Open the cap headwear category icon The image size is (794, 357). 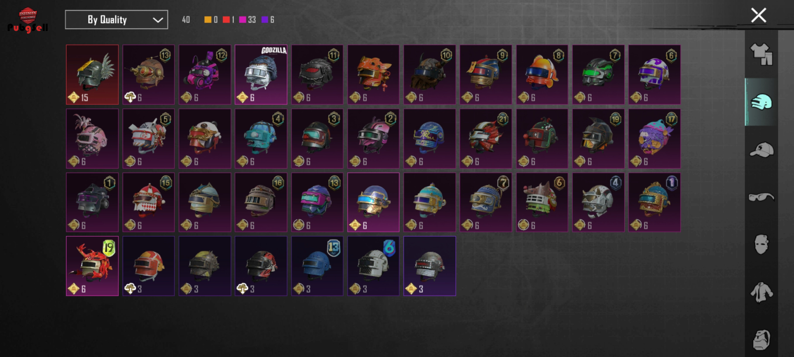[x=761, y=150]
